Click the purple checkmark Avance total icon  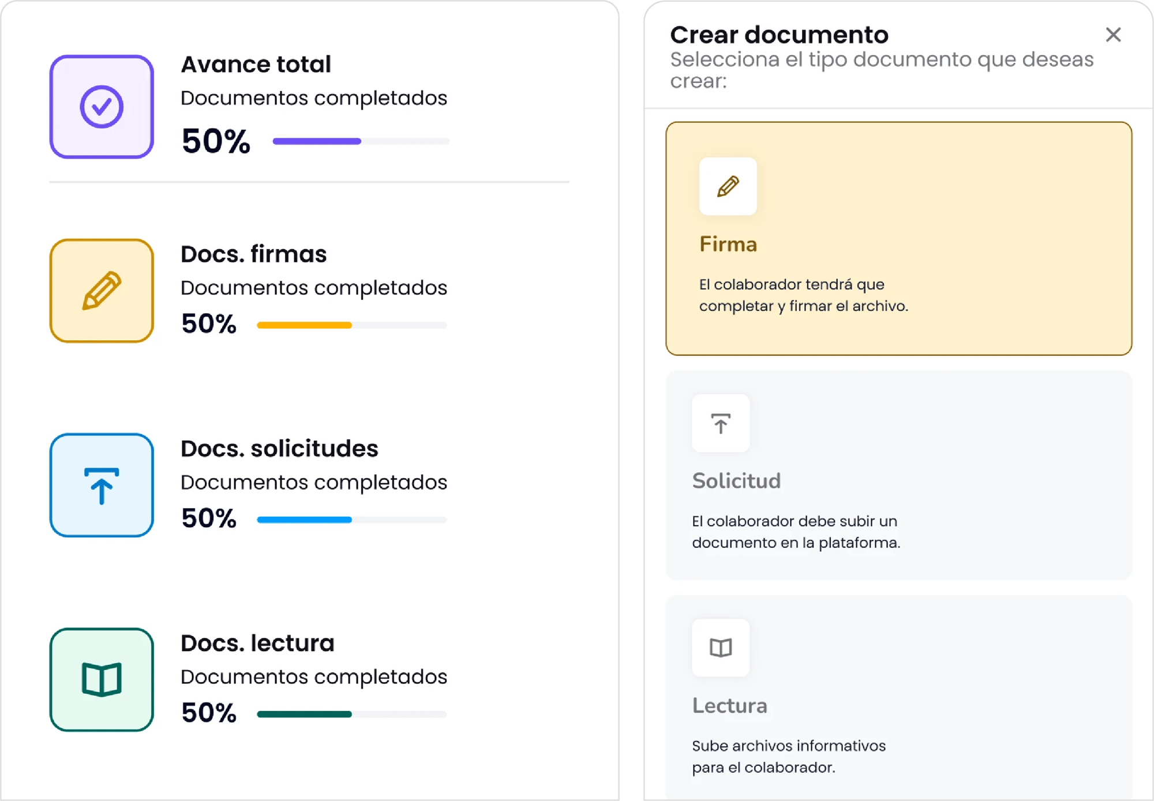coord(102,107)
